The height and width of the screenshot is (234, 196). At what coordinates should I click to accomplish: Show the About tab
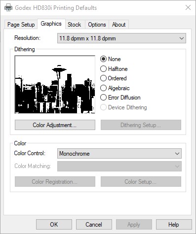(x=118, y=25)
